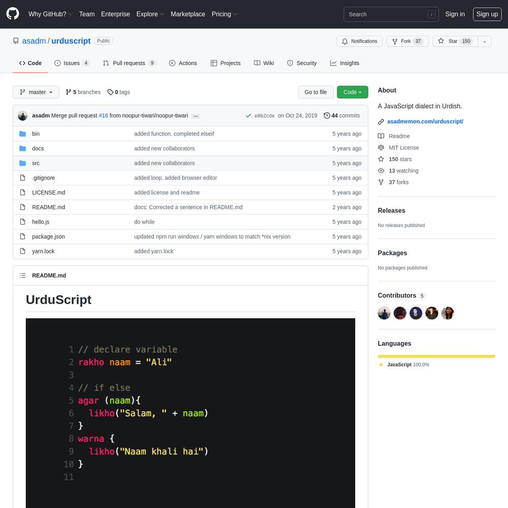
Task: Click the Team nav link
Action: click(x=87, y=14)
